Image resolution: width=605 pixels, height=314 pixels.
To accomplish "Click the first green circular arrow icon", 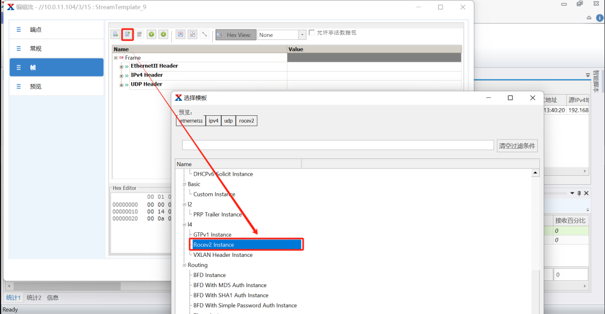I will point(151,35).
